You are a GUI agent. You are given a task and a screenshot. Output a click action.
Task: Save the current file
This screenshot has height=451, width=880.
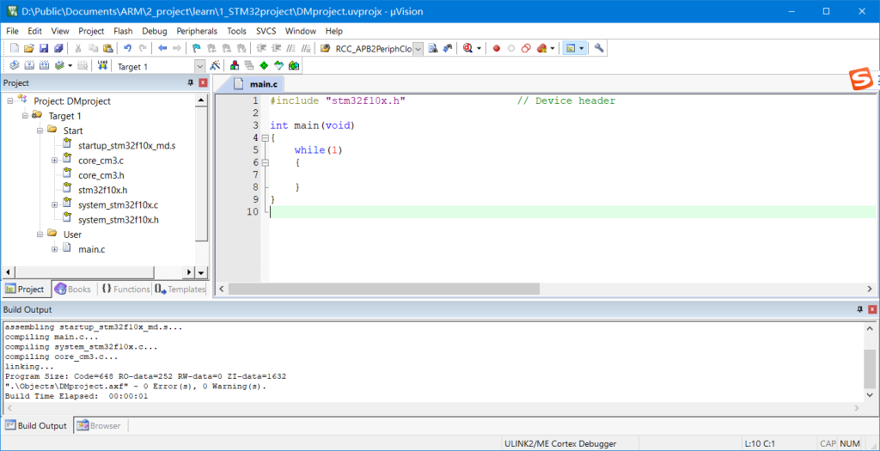pos(43,48)
